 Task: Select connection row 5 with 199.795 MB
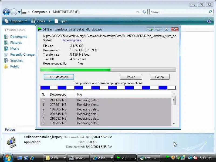(x=106, y=123)
